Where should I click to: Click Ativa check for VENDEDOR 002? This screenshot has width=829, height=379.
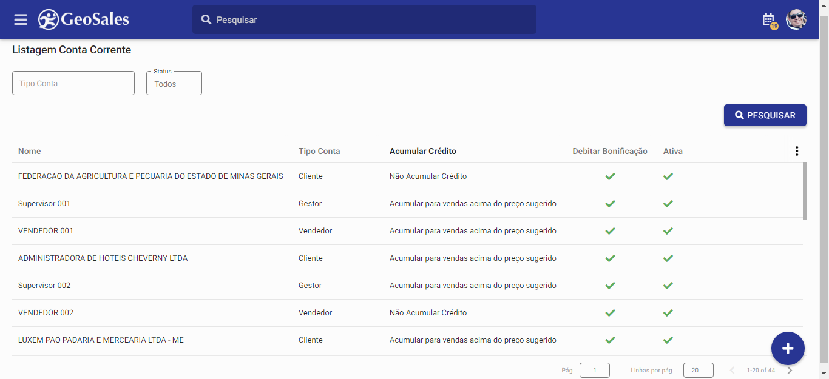pos(668,313)
